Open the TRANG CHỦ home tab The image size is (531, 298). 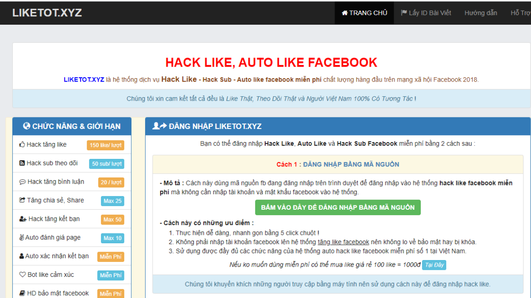tap(364, 13)
